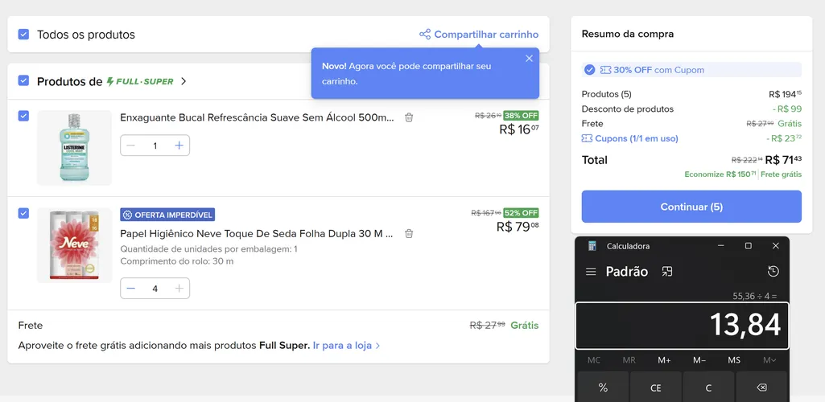Click MC memory clear in Calculator

point(593,360)
